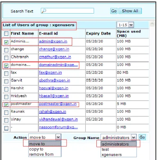Open the gbothra@xgen.in email link
The image size is (158, 160).
pos(55,80)
